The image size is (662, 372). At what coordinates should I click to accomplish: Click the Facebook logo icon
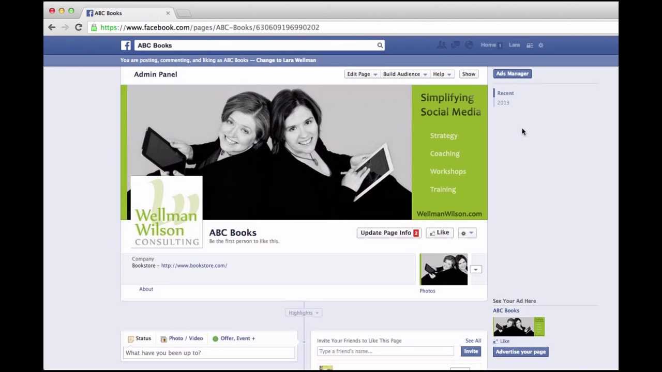126,45
